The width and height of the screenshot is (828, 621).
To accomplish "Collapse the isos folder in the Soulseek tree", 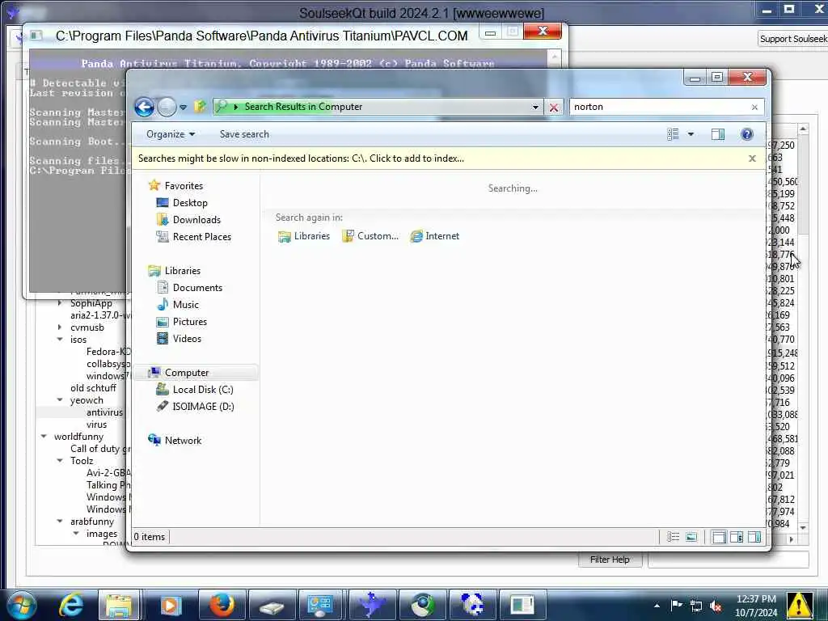I will point(60,340).
